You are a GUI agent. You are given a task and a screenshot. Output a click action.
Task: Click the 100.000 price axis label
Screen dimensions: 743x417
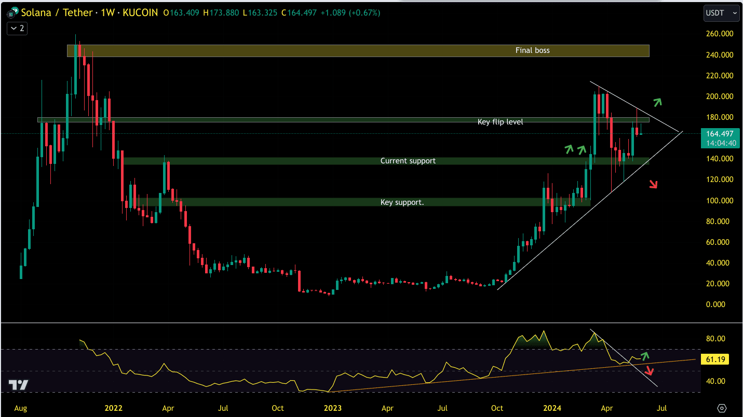pyautogui.click(x=719, y=201)
